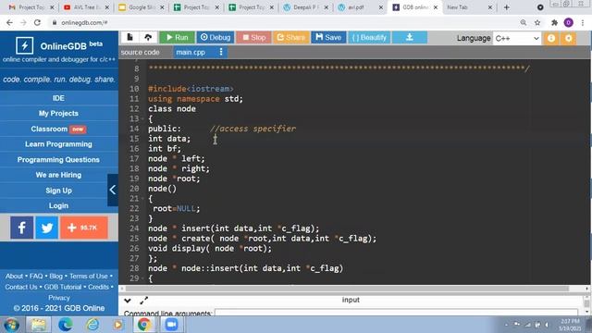Fold code at line 13 arrow
This screenshot has width=592, height=333.
coord(142,119)
